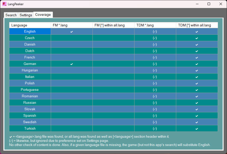Select the English language row
Viewport: 227px width, 154px height.
pos(30,32)
